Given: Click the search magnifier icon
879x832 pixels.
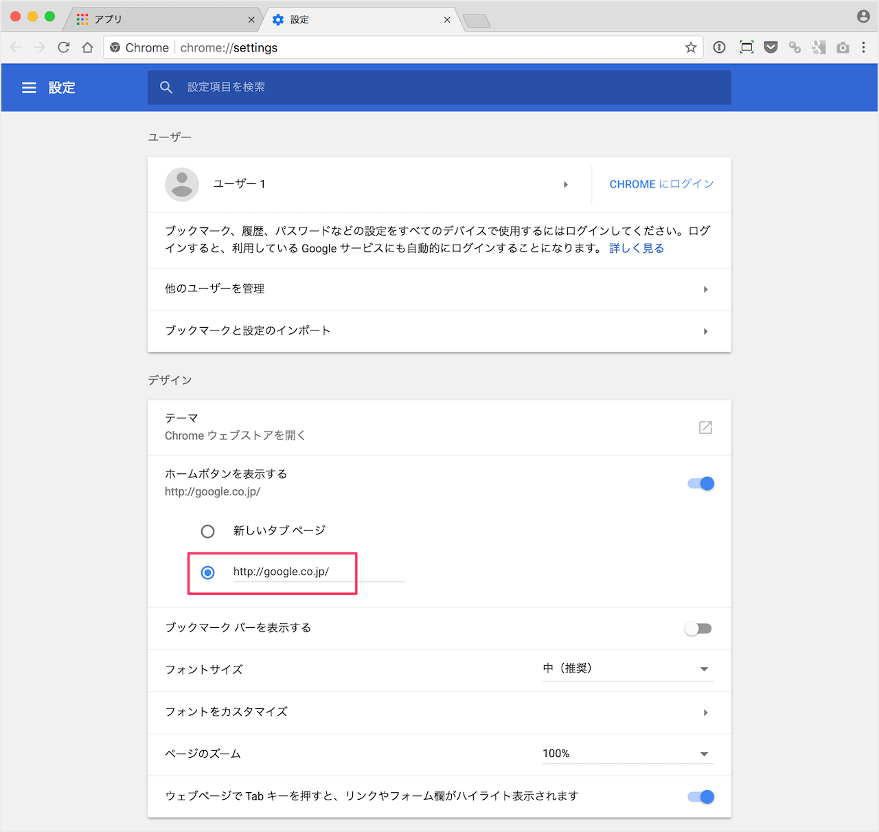Looking at the screenshot, I should 166,88.
